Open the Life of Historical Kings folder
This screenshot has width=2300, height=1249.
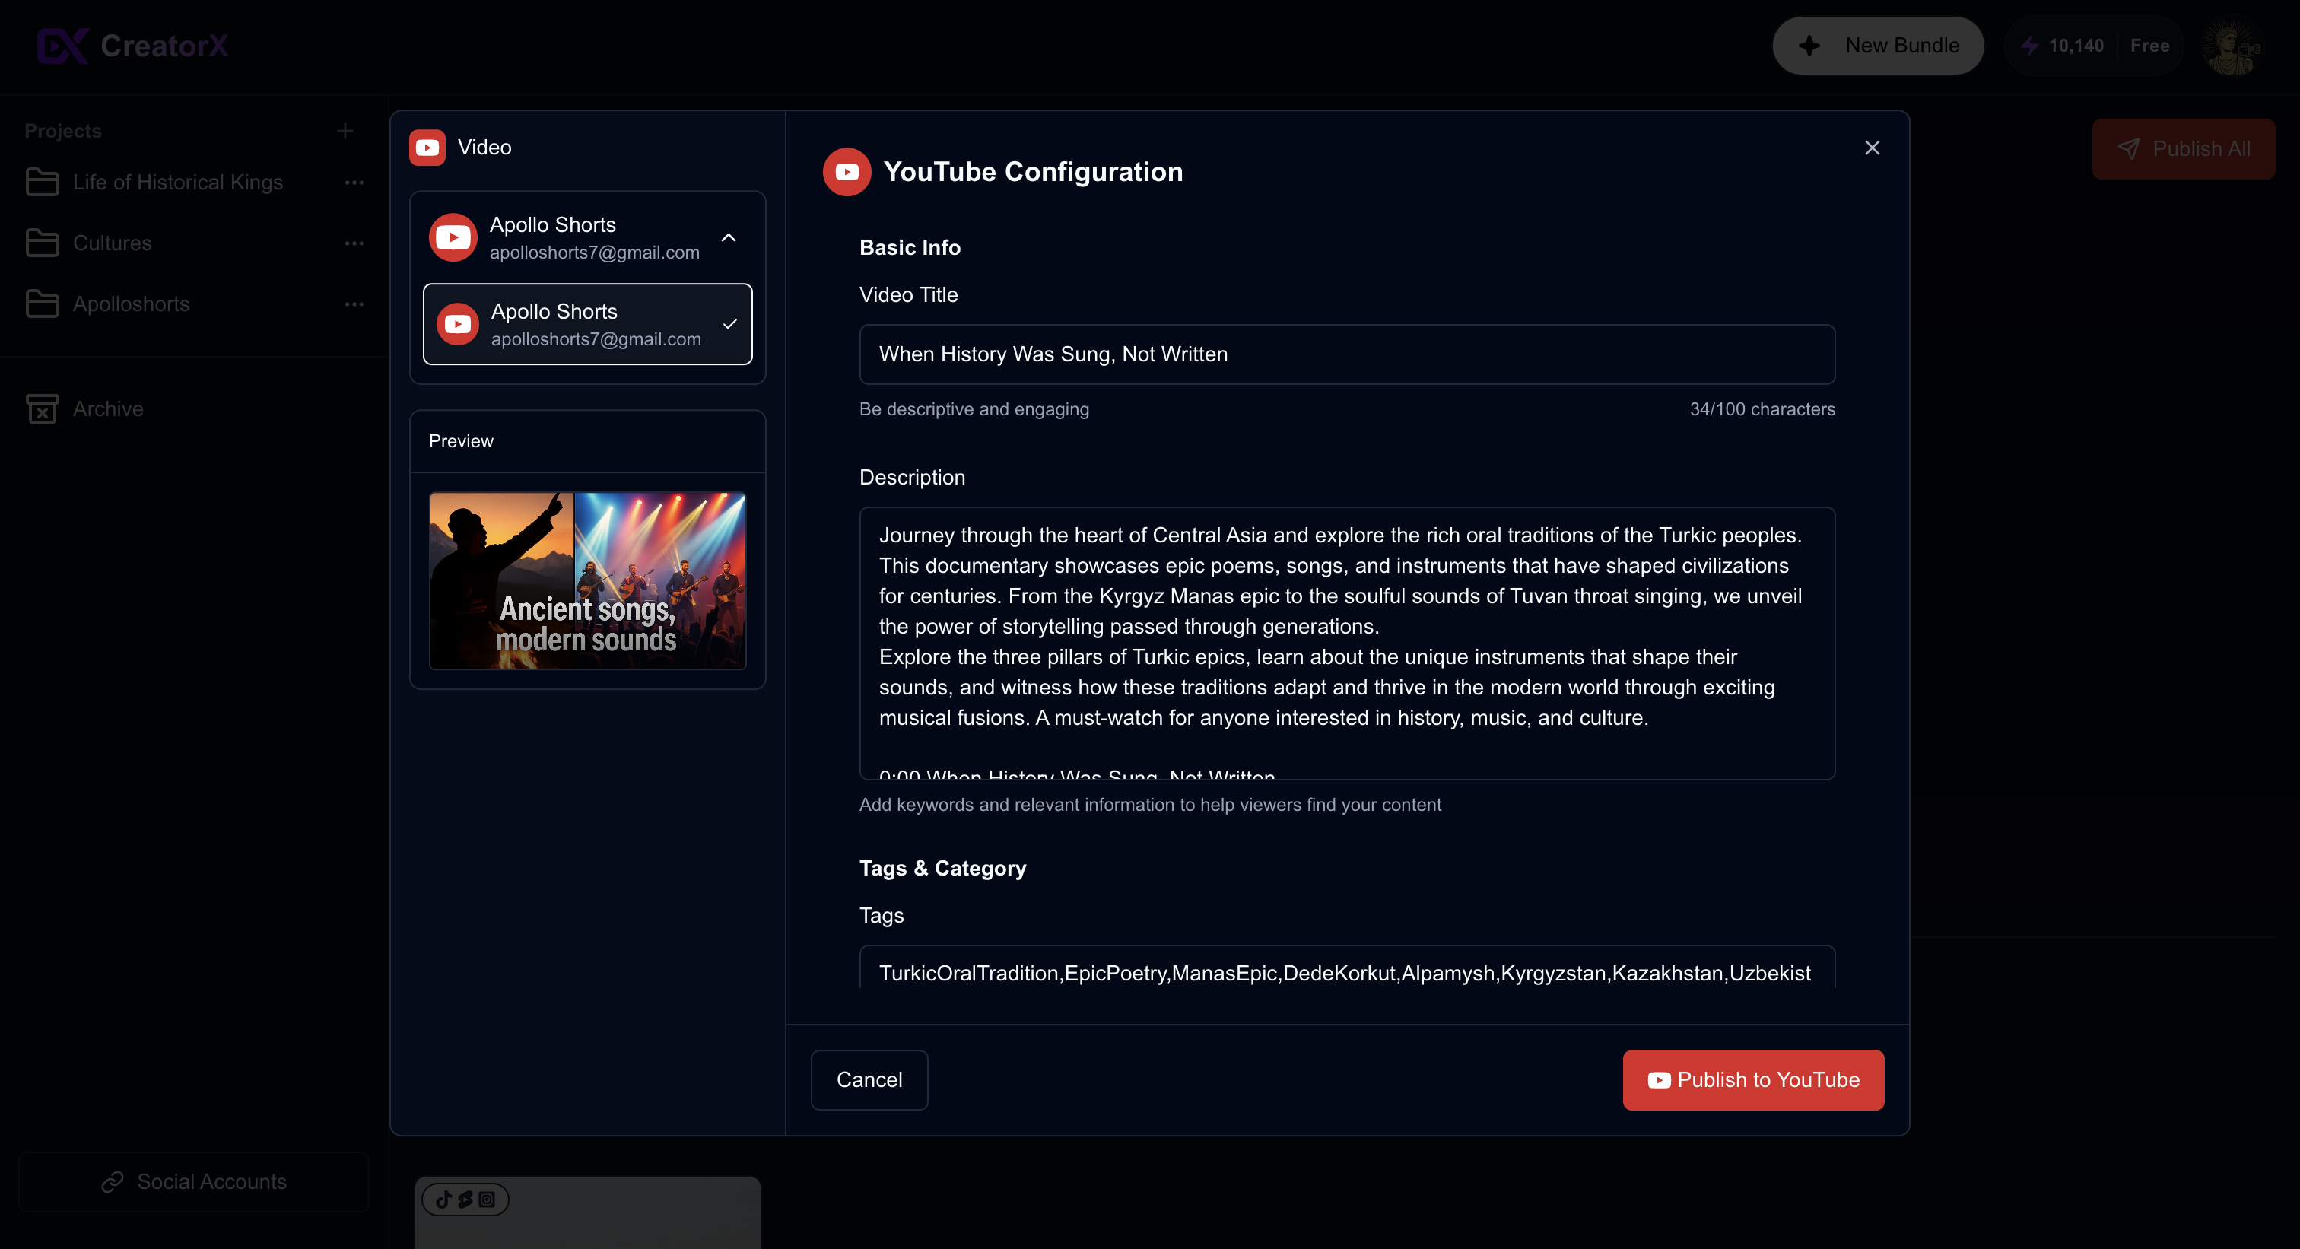[x=176, y=182]
